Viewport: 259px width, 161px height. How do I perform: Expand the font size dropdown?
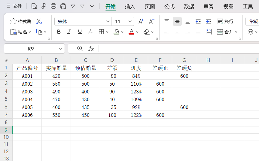click(130, 21)
